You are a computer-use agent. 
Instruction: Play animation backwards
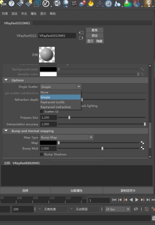click(131, 200)
